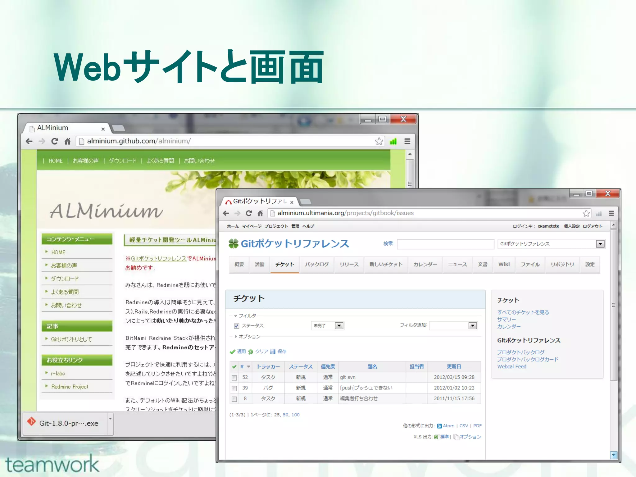Select the checkbox for ticket 39
The width and height of the screenshot is (636, 477).
pyautogui.click(x=234, y=388)
